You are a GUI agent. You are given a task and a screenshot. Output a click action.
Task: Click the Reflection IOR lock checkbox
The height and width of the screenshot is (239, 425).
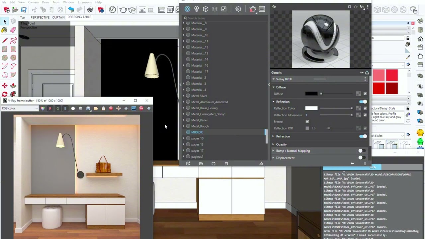coord(307,128)
